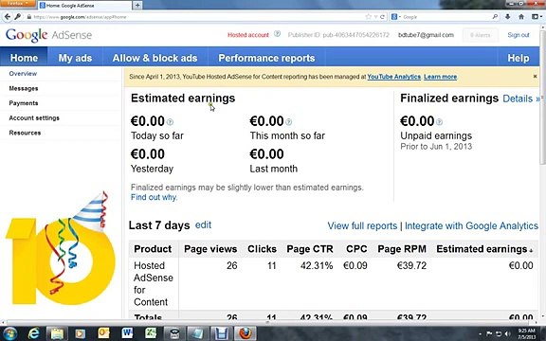Open the Performance reports tab

coord(266,58)
